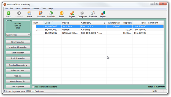Open the View menu
The width and height of the screenshot is (171, 97).
click(17, 9)
